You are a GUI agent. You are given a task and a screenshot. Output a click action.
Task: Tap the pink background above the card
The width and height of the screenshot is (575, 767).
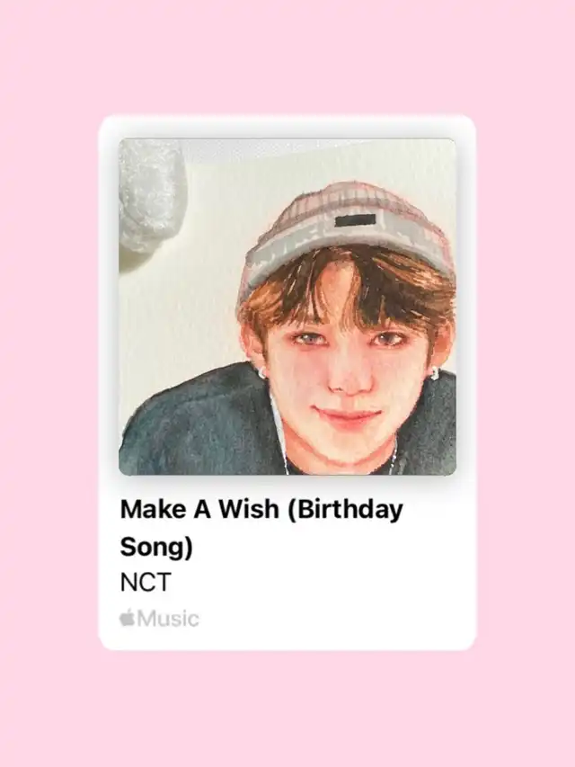287,57
